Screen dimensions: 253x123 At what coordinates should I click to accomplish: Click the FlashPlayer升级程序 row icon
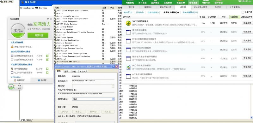(128, 50)
